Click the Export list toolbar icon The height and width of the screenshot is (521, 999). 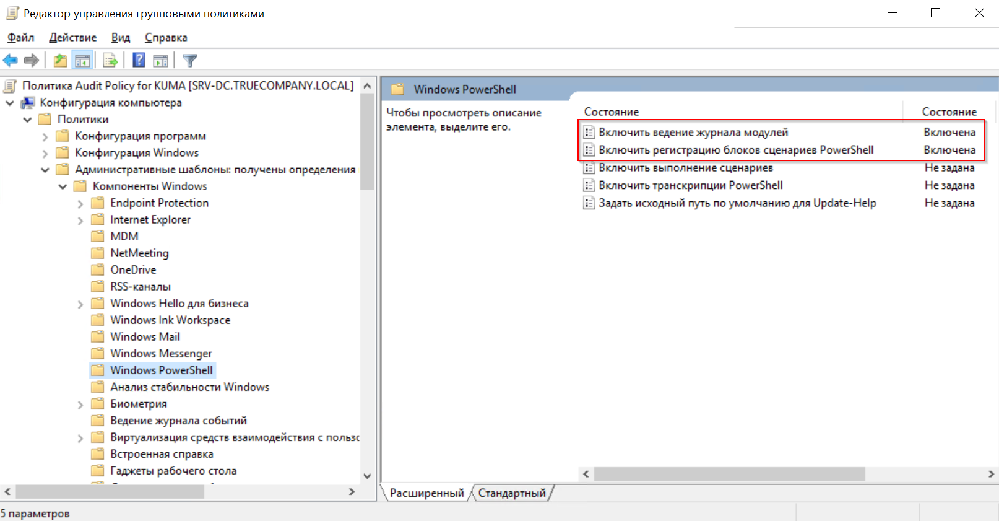[x=110, y=60]
